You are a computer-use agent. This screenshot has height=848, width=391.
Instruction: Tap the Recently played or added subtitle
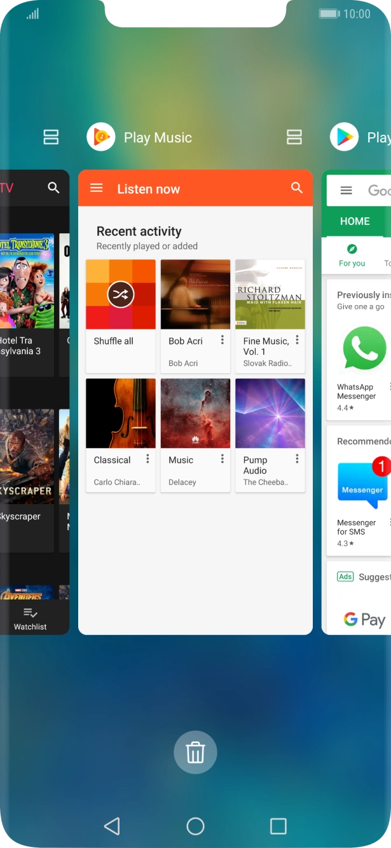coord(147,246)
